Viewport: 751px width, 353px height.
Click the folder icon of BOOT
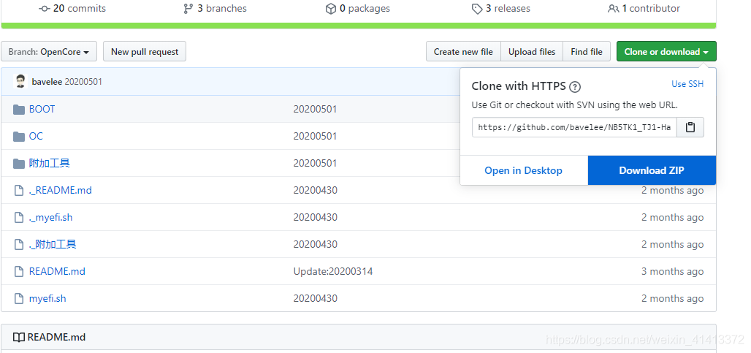[x=19, y=110]
